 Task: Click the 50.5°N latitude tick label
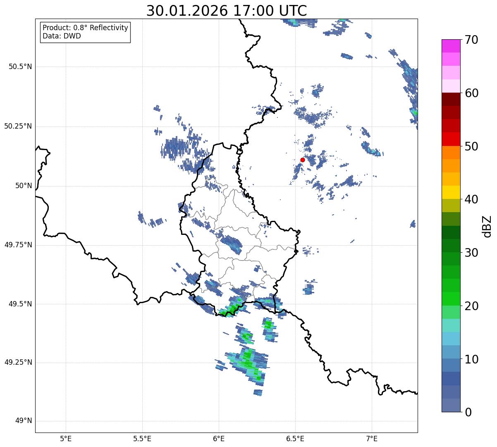point(20,67)
